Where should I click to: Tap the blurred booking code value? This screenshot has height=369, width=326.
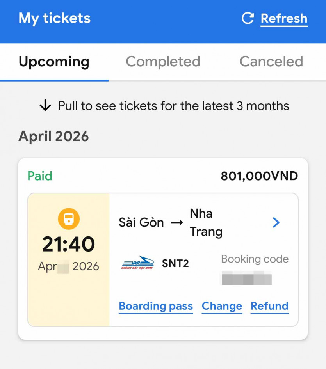[x=246, y=279]
